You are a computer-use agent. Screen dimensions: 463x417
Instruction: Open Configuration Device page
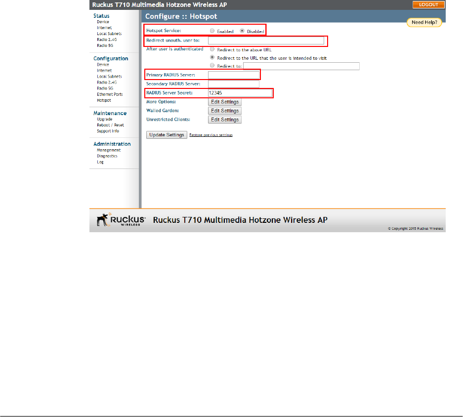coord(103,65)
